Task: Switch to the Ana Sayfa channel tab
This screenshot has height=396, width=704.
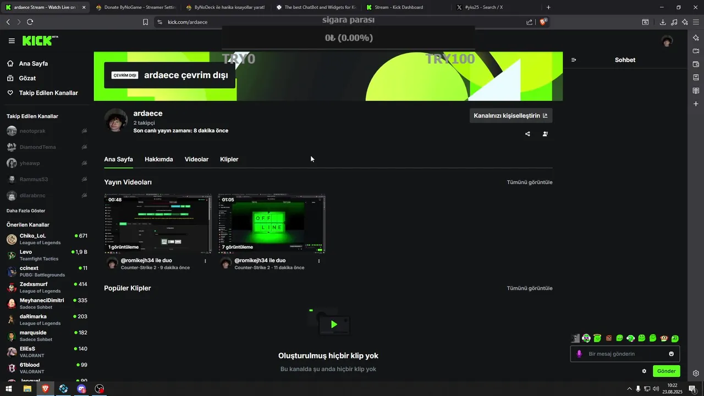Action: point(118,159)
